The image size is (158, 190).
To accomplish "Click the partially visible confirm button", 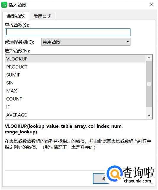I will tap(100, 178).
